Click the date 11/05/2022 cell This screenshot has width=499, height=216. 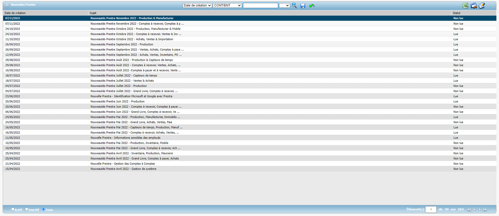[13, 138]
